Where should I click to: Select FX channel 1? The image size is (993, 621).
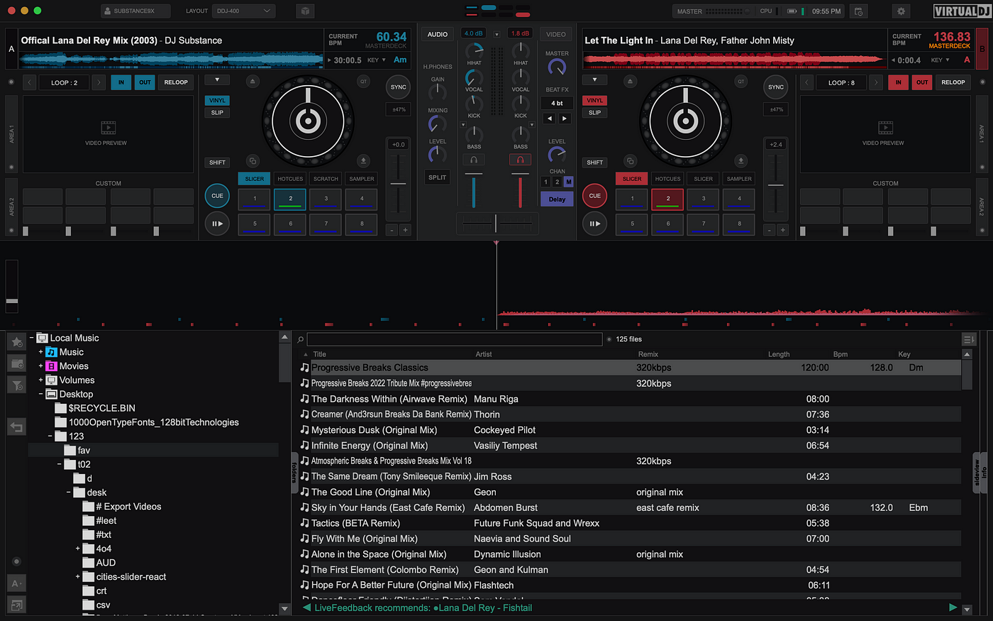pyautogui.click(x=545, y=182)
